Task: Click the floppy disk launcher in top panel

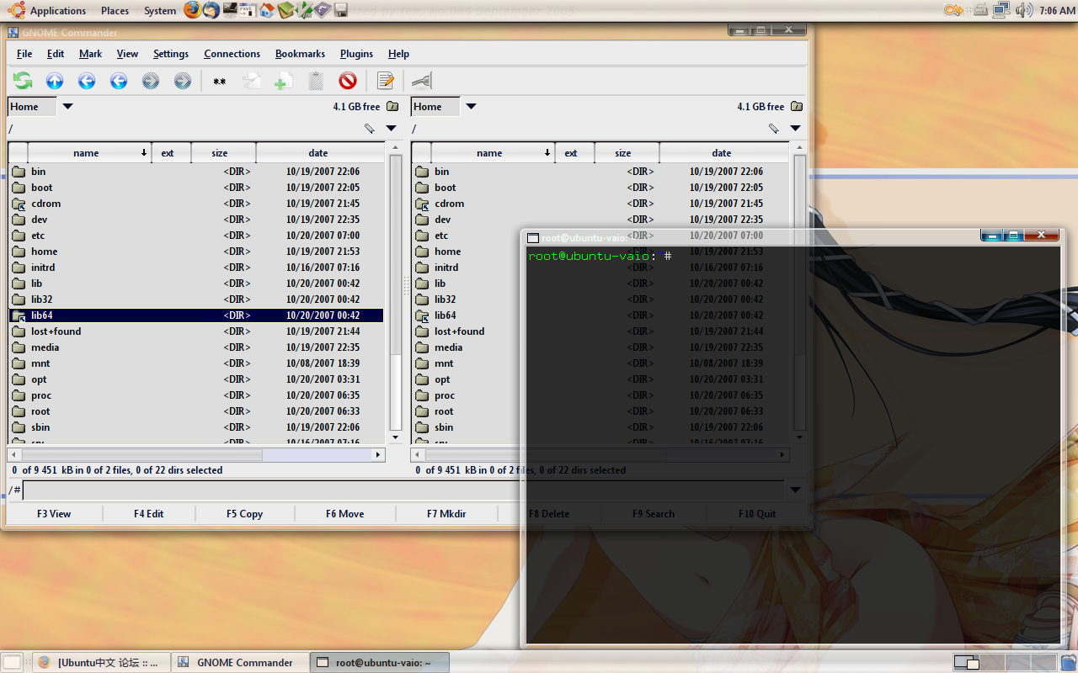Action: [341, 10]
